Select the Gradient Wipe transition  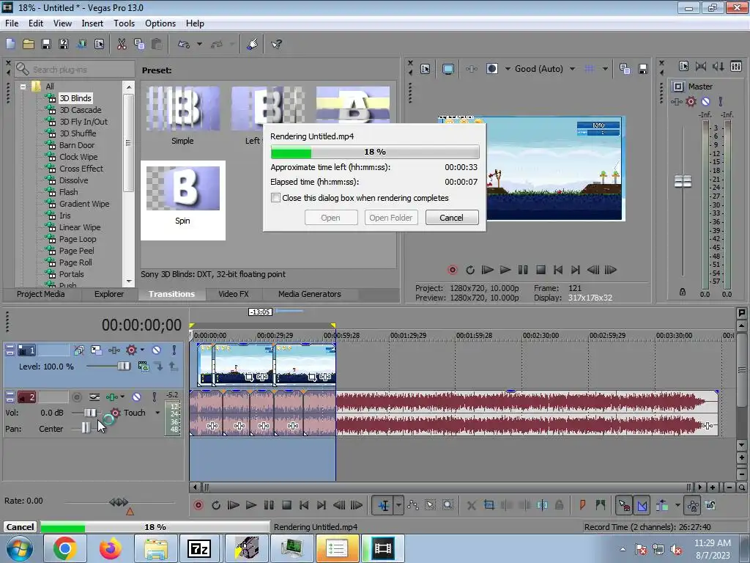click(x=83, y=204)
